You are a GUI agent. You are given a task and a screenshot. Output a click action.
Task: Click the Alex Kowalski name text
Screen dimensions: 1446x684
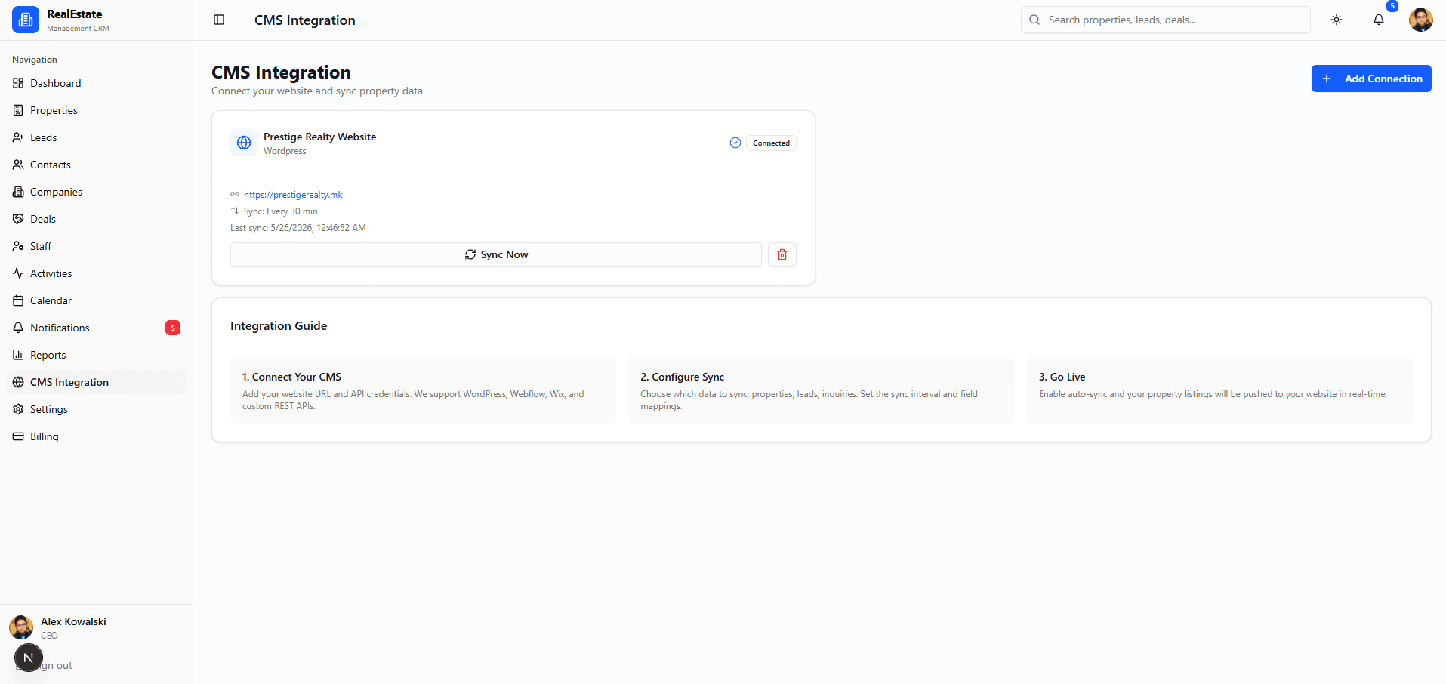point(73,621)
